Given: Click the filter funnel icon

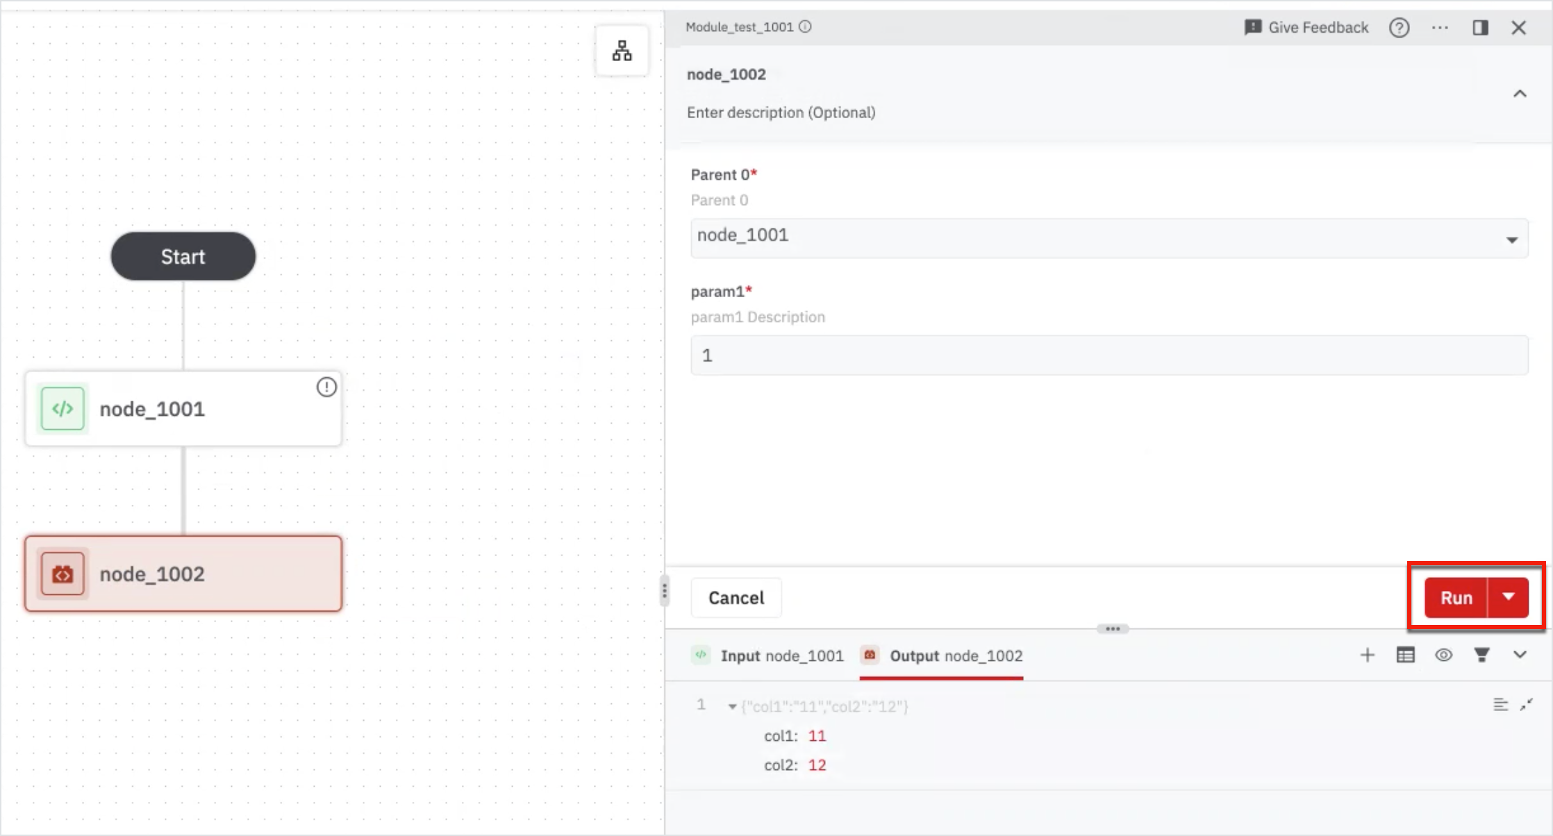Looking at the screenshot, I should (x=1481, y=655).
